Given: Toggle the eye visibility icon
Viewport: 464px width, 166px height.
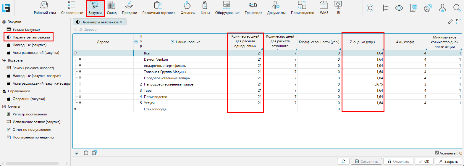Looking at the screenshot, I should (x=399, y=8).
